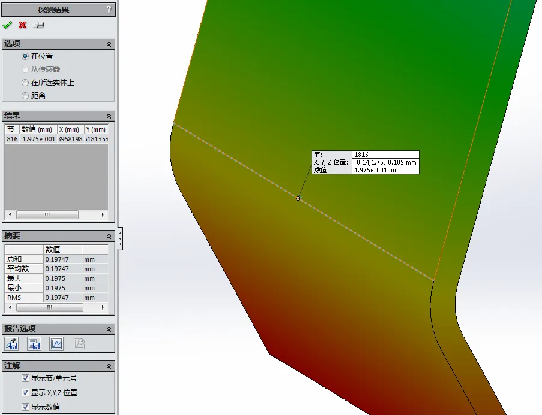The width and height of the screenshot is (542, 415).
Task: Toggle the 显示数值 checkbox
Action: (x=25, y=407)
